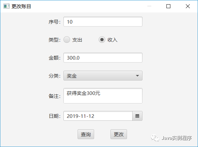Close the 更改账目 window
198x147 pixels.
188,6
